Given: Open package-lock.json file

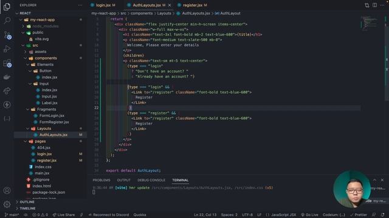Looking at the screenshot, I should tap(49, 193).
